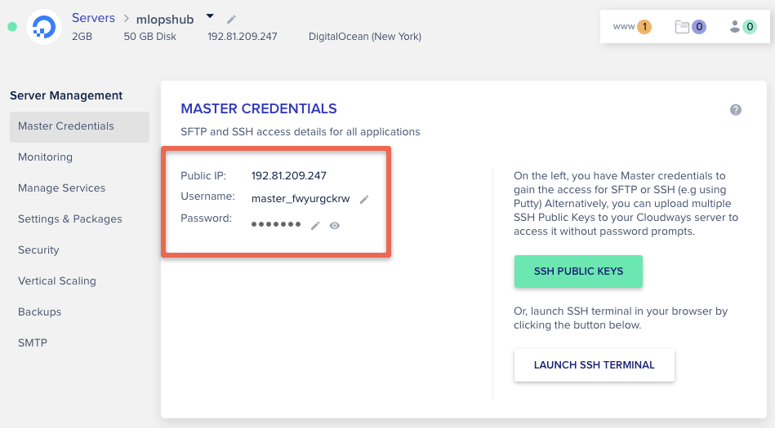Go to Vertical Scaling

[57, 281]
